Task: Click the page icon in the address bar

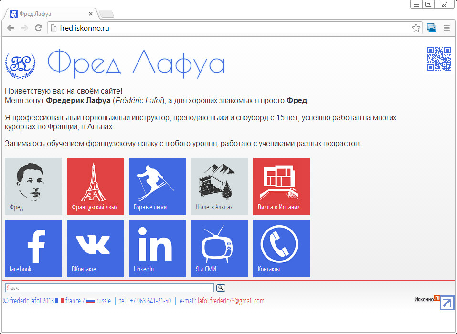Action: [x=53, y=28]
